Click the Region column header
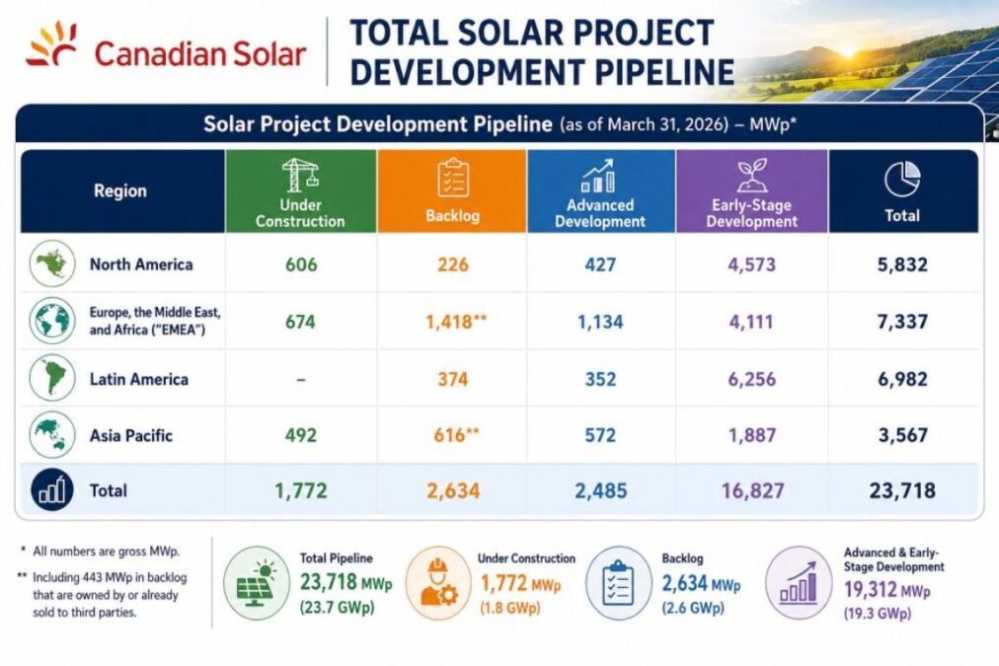Viewport: 999px width, 666px height. tap(120, 191)
